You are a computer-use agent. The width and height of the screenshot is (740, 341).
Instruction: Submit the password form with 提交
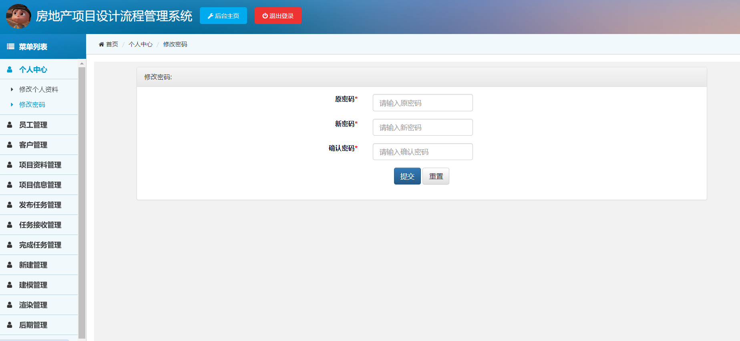407,176
